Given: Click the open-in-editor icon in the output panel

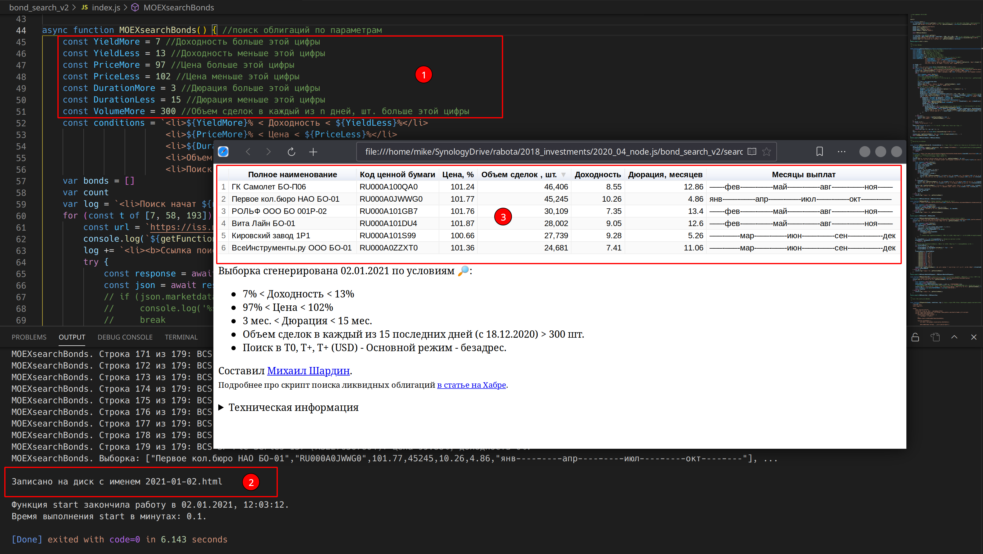Looking at the screenshot, I should (935, 337).
